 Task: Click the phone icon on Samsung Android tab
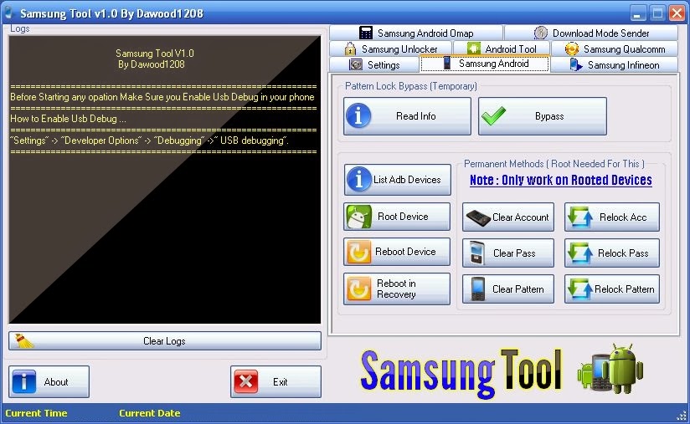[447, 63]
